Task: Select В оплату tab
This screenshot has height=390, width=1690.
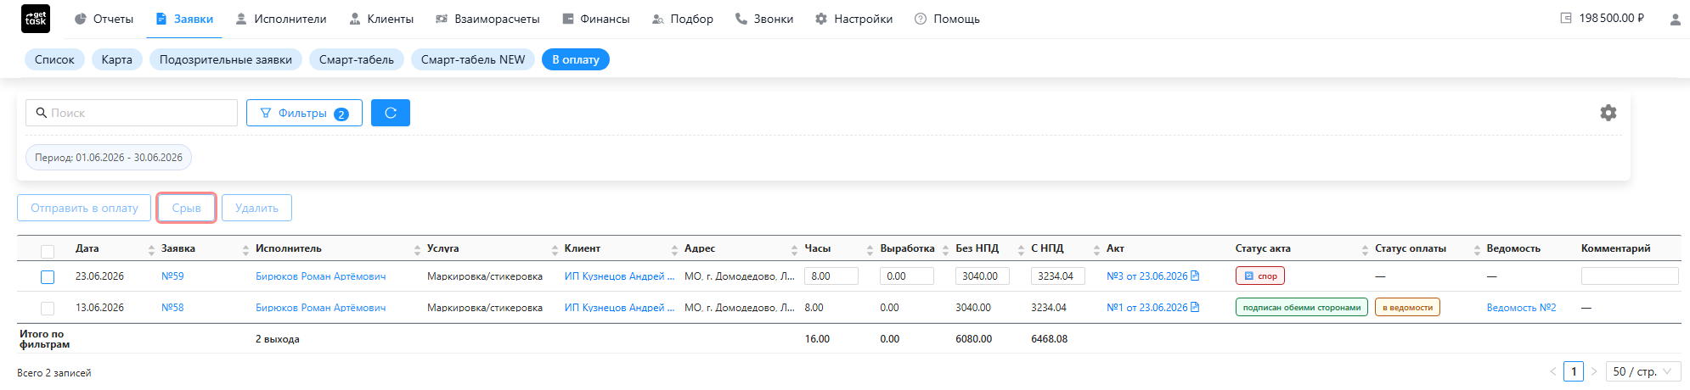Action: [576, 59]
